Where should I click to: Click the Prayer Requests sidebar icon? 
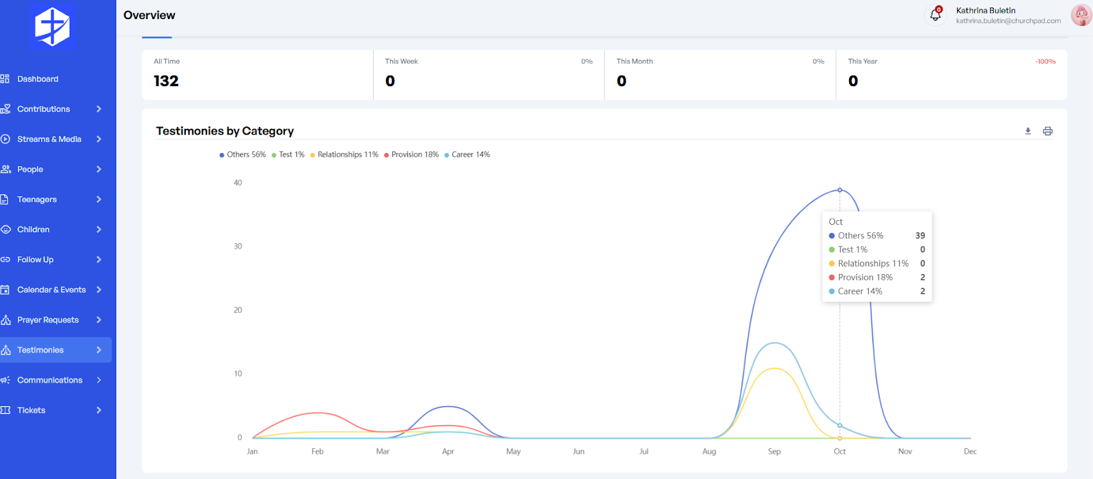tap(5, 320)
